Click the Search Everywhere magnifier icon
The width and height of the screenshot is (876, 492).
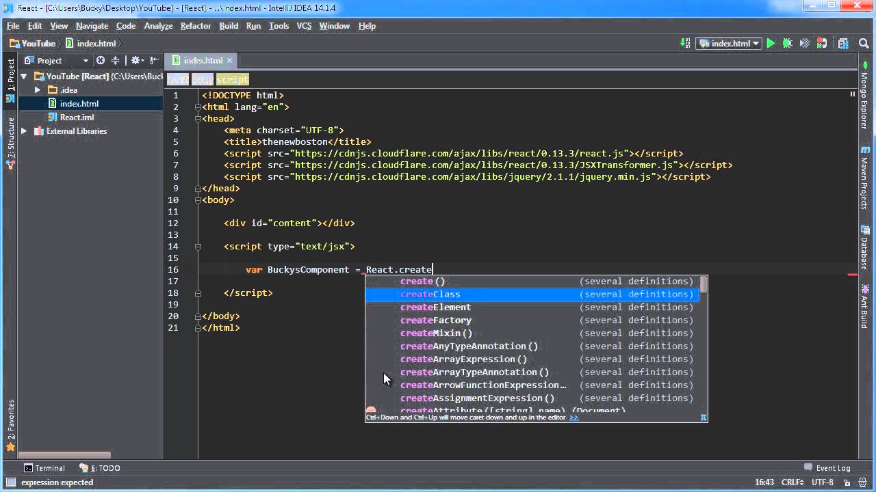[x=863, y=44]
